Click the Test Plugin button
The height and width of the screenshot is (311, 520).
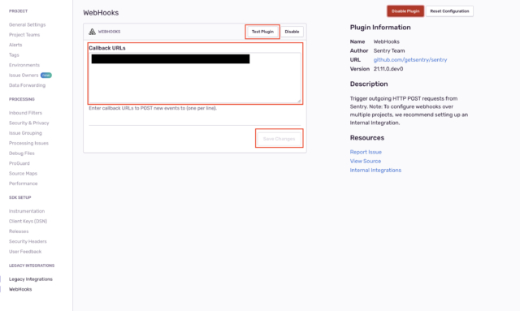pyautogui.click(x=262, y=32)
